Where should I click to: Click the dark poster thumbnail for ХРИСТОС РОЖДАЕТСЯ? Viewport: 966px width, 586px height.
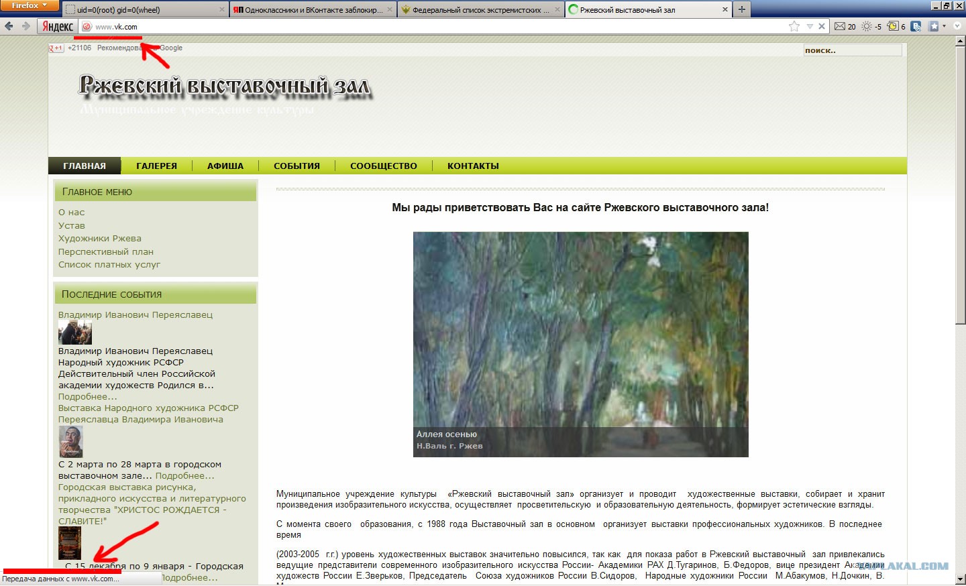[70, 543]
